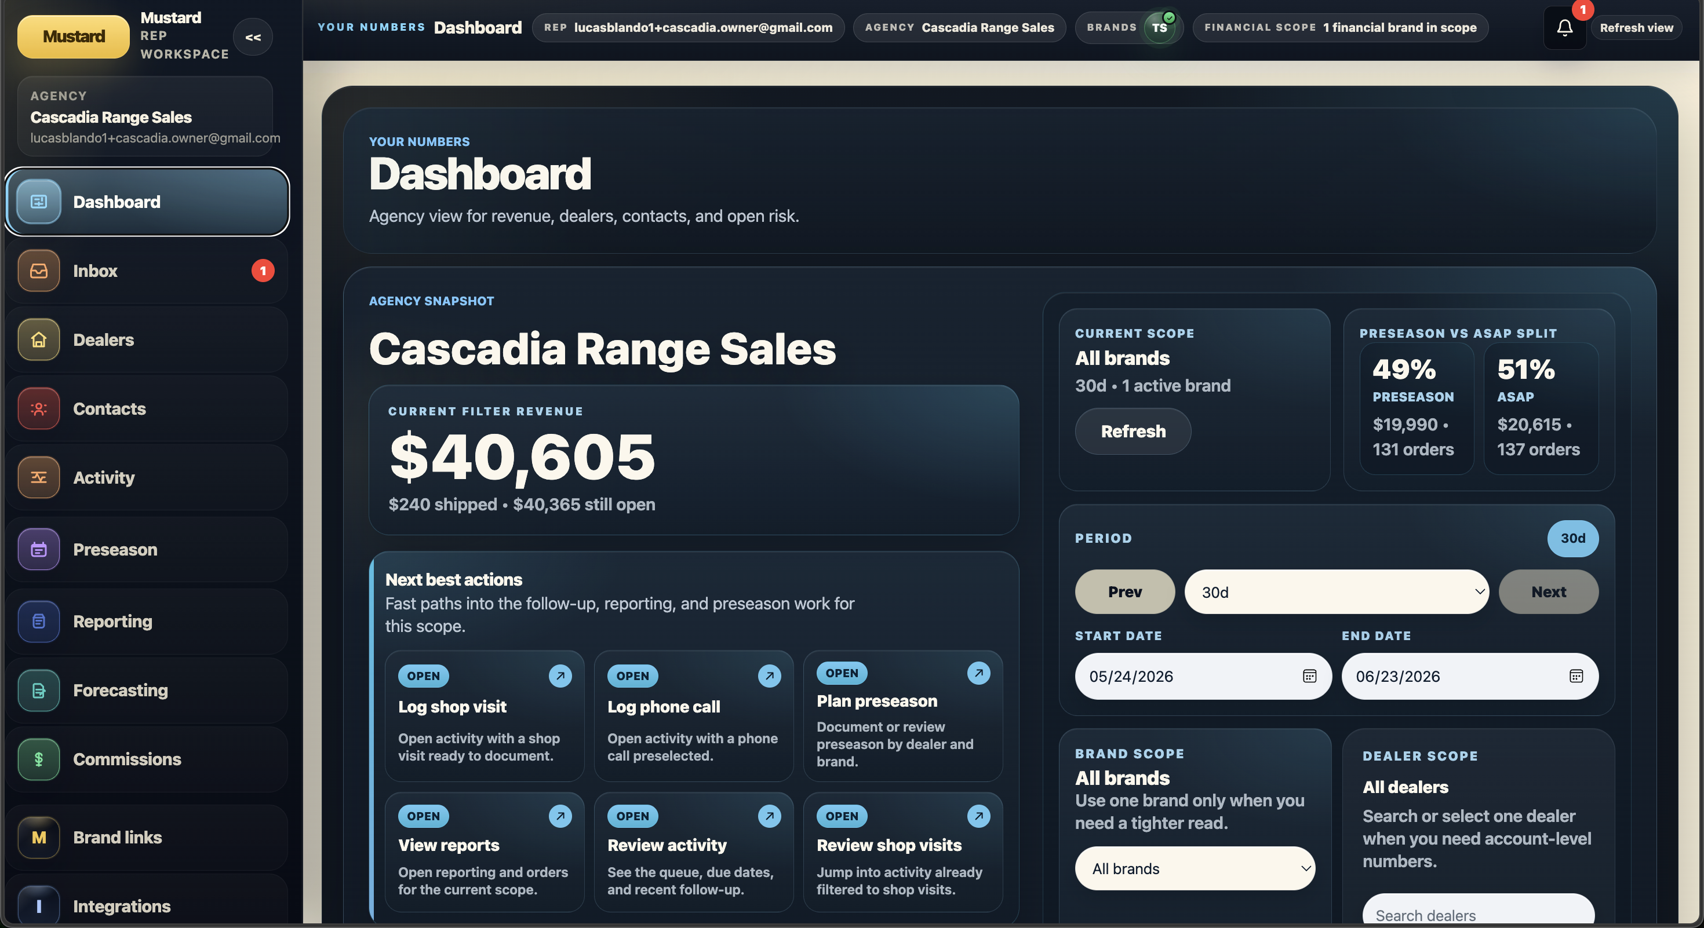Click the arrow icon on Review shop visits
This screenshot has height=928, width=1704.
point(978,816)
